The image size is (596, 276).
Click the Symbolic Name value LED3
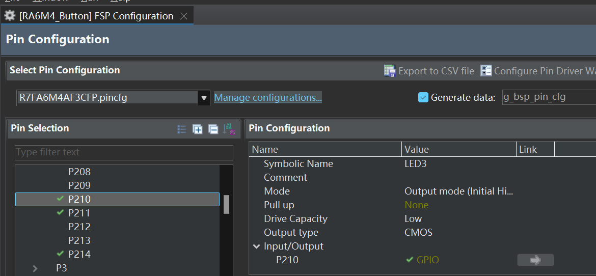(416, 164)
